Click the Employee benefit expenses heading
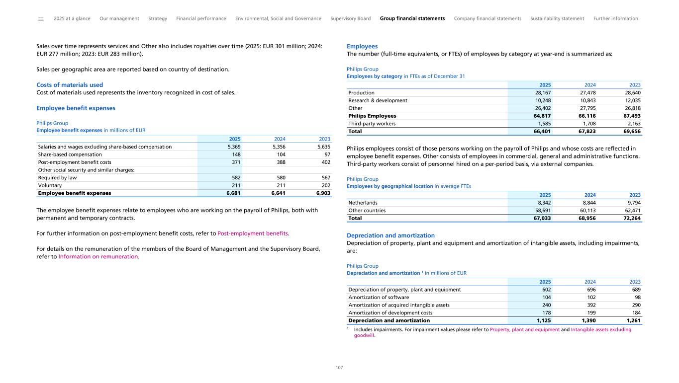679x383 pixels. [x=76, y=108]
